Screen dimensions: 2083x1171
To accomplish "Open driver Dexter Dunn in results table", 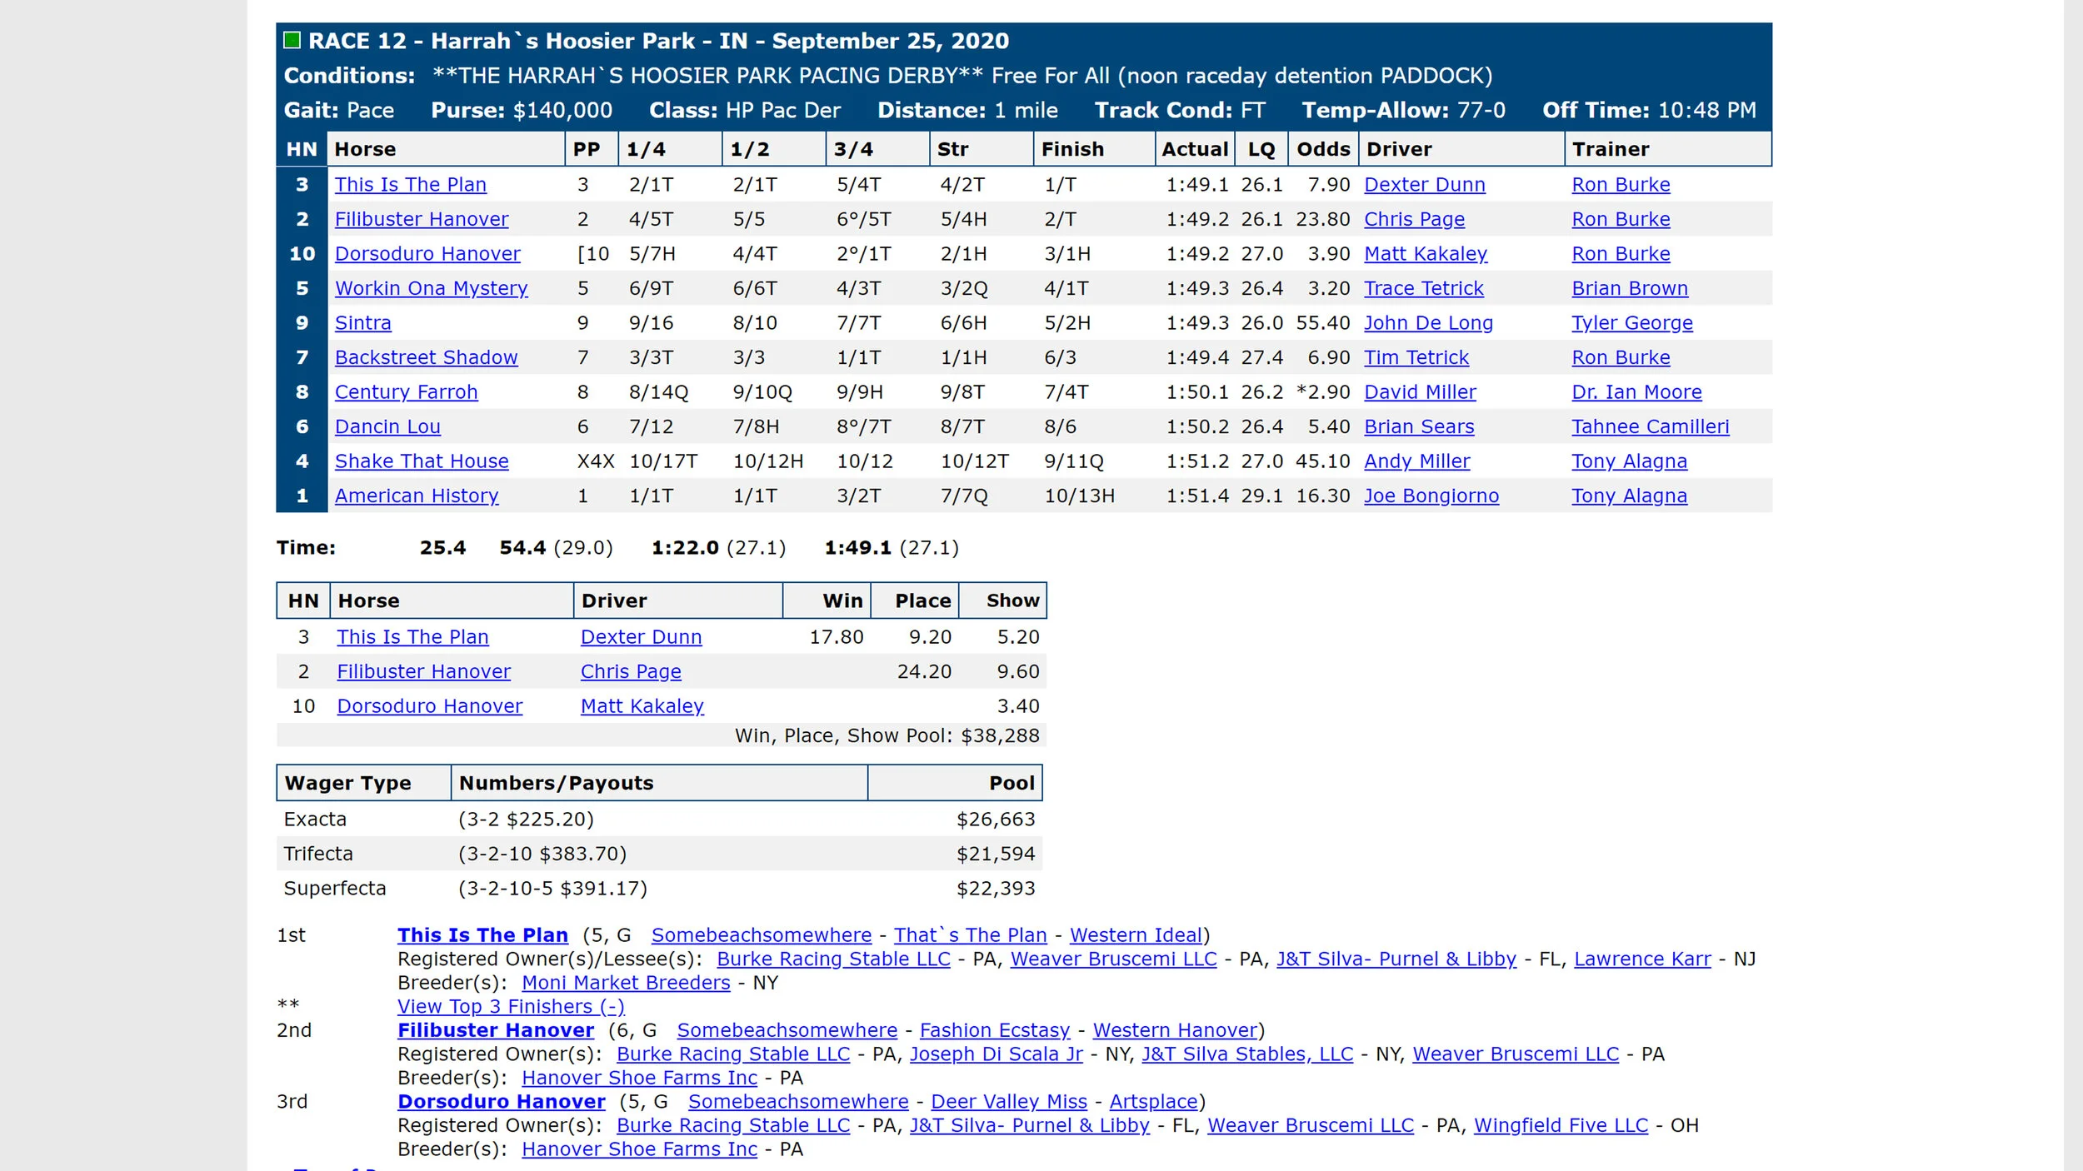I will point(1425,184).
